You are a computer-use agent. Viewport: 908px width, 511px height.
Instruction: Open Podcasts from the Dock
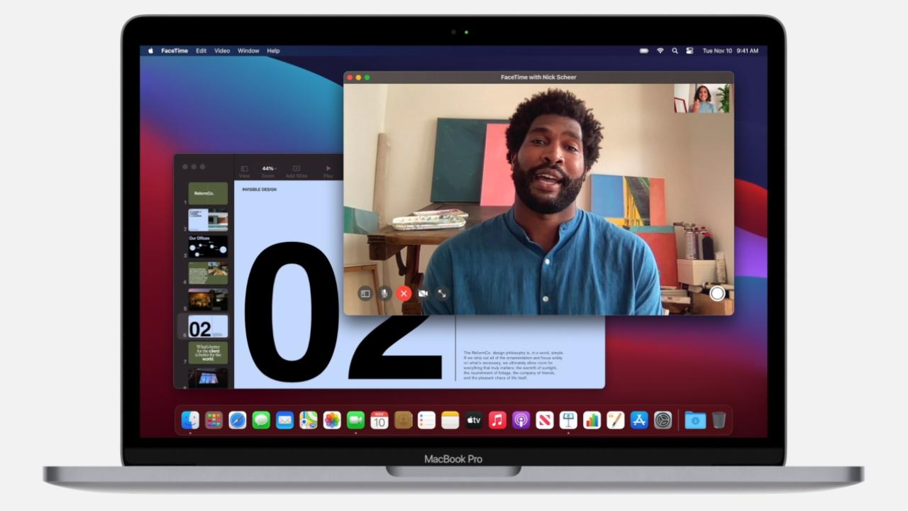pyautogui.click(x=521, y=420)
